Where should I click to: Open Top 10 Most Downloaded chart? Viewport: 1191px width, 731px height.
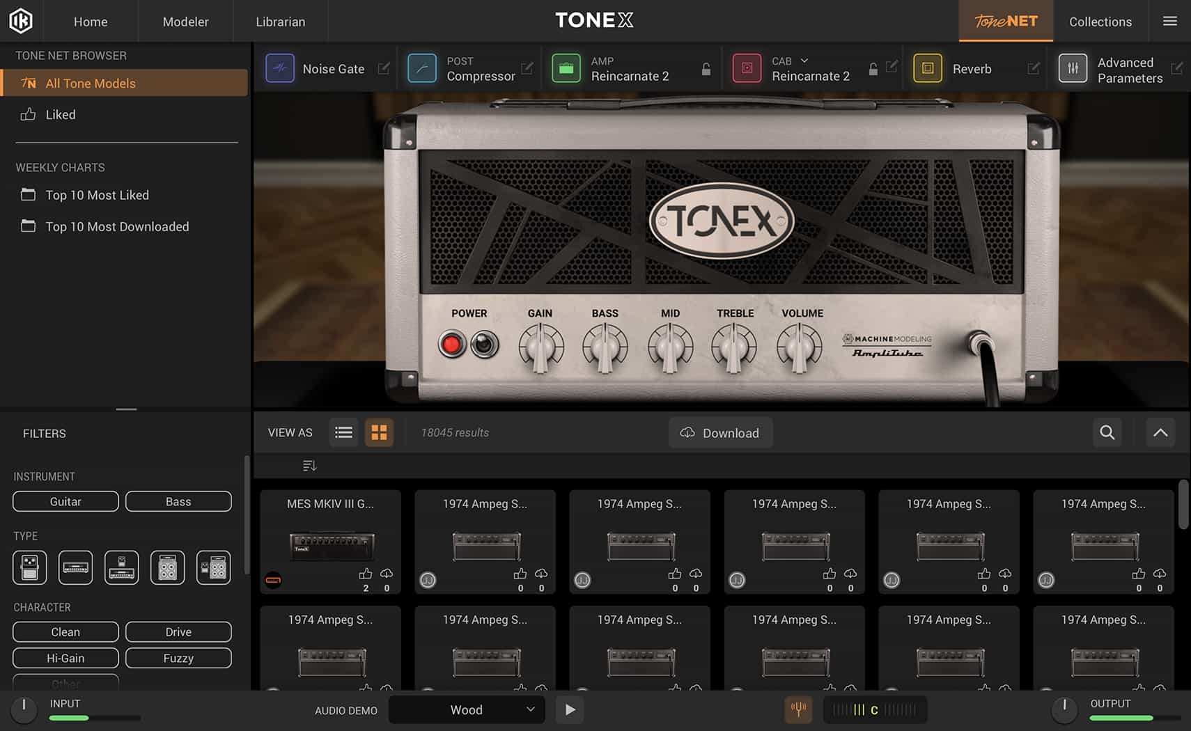tap(117, 226)
